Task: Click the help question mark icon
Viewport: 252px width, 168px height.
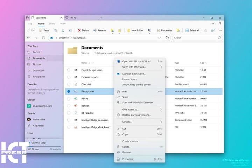Action: tap(220, 23)
